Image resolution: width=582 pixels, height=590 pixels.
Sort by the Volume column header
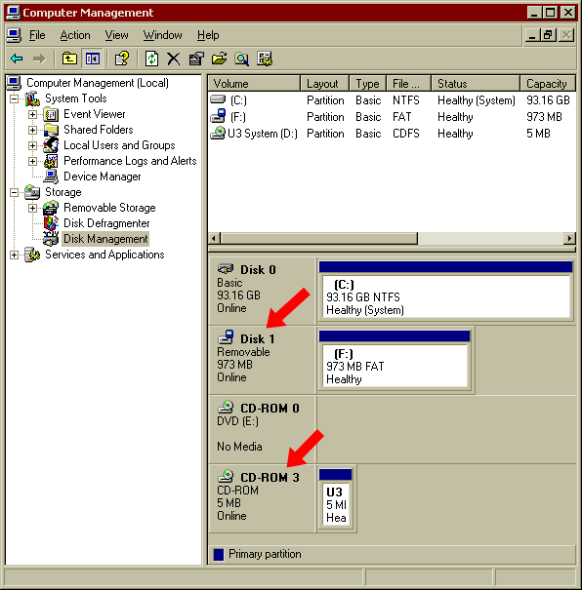coord(254,84)
